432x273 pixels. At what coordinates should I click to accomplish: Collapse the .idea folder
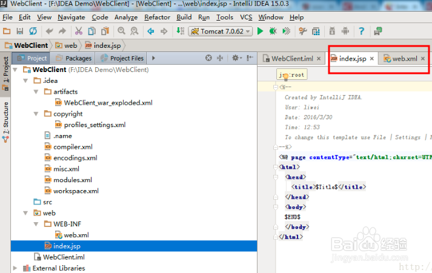(x=25, y=81)
